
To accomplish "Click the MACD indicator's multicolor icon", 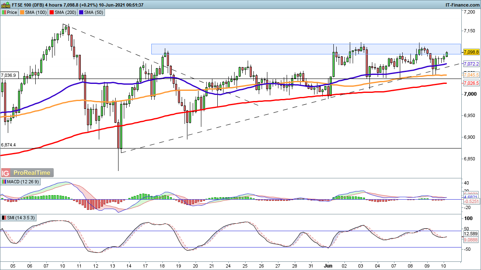I will coord(4,182).
